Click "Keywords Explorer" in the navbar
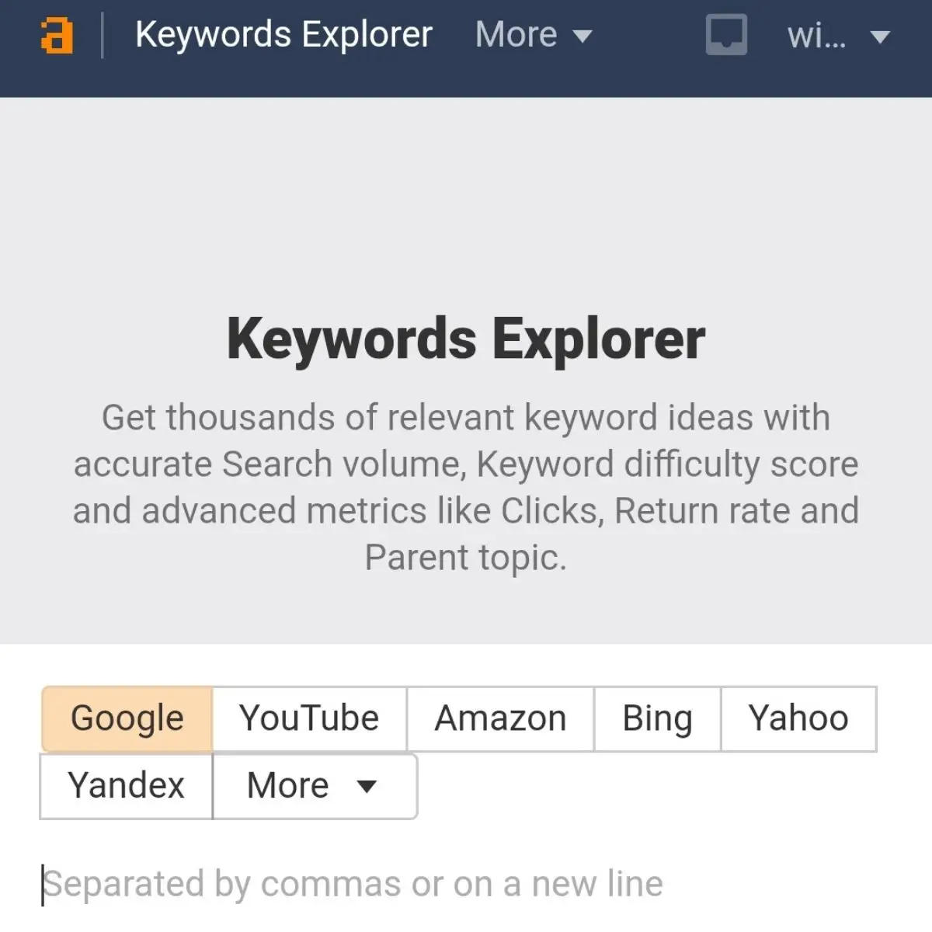Screen dimensions: 932x932 pyautogui.click(x=284, y=34)
